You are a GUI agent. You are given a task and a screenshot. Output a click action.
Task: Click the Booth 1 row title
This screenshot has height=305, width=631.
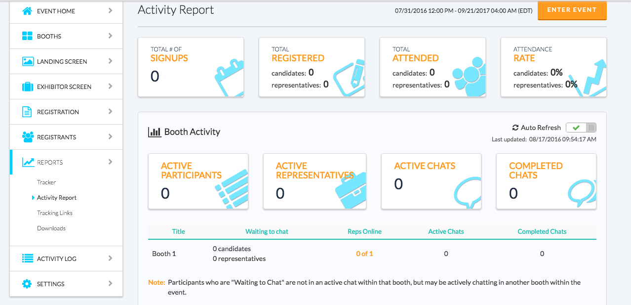tap(164, 254)
